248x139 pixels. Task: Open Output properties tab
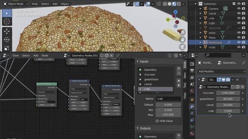tap(192, 71)
